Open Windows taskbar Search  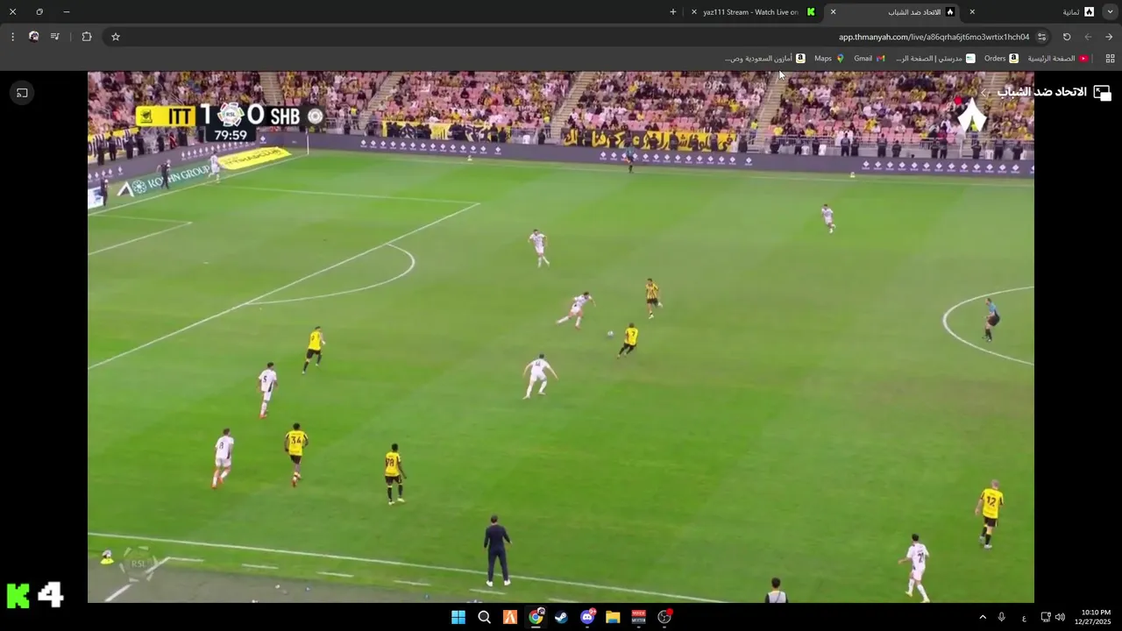(x=484, y=617)
